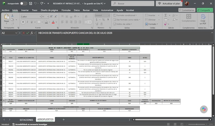Viewport: 215px width, 126px height.
Task: Open Dar formato como tabla menu
Action: point(126,20)
